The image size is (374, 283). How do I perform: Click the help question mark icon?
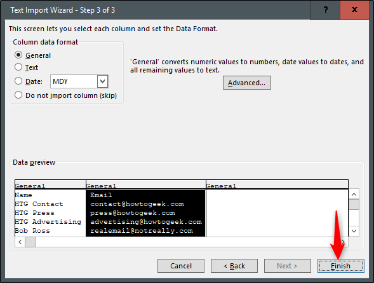click(x=325, y=10)
